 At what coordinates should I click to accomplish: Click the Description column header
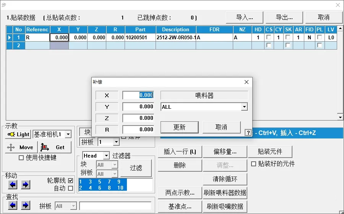click(175, 29)
